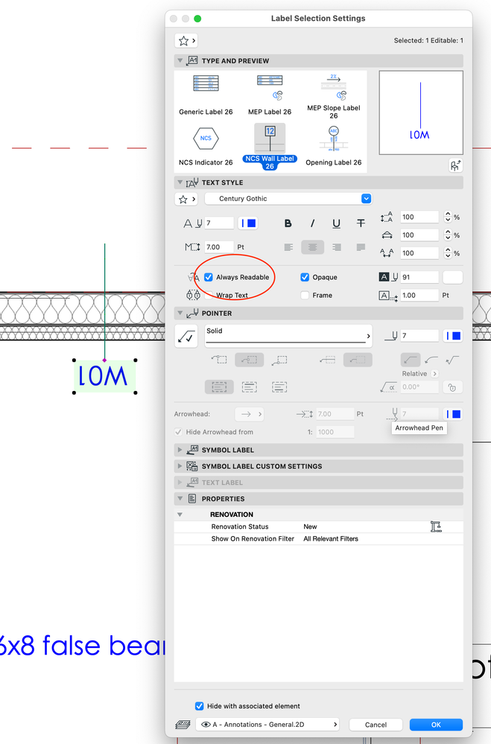The height and width of the screenshot is (744, 491).
Task: Select second pointer connection option
Action: 250,360
